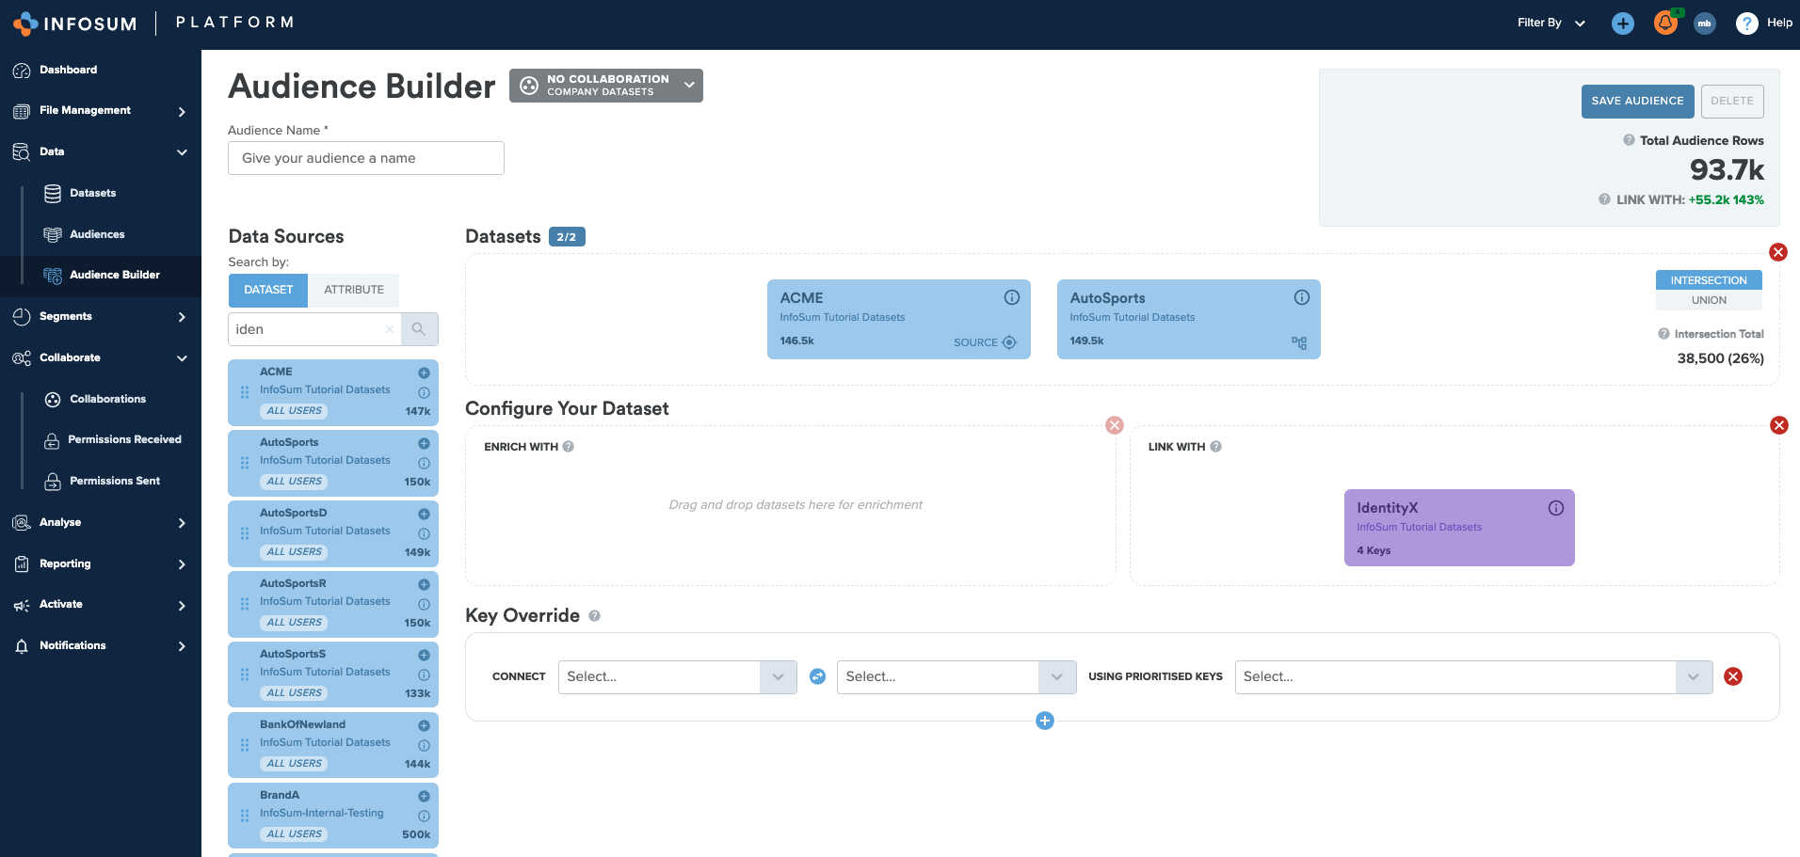Click the Help question mark icon
This screenshot has width=1800, height=857.
pos(1747,24)
